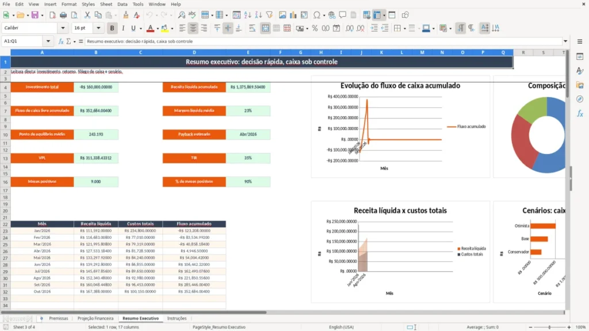Apply the yellow background color swatch

165,28
